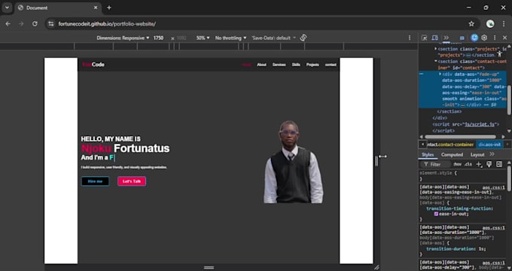The image size is (512, 271).
Task: Open the Chrome profile avatar
Action: tap(490, 24)
